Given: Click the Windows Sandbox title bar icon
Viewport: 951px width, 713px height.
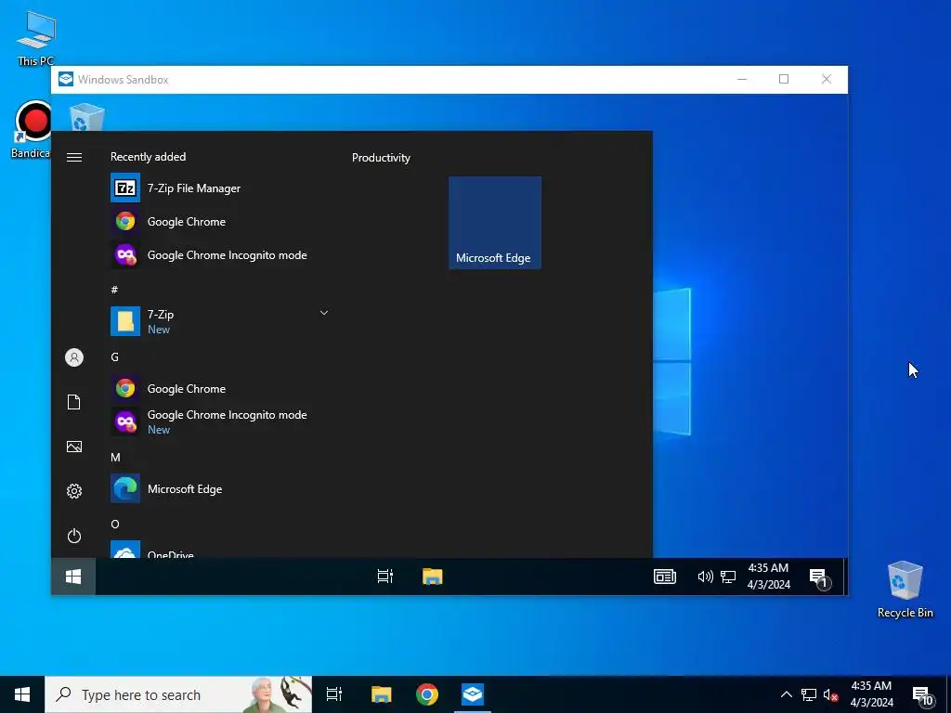Looking at the screenshot, I should (x=66, y=80).
